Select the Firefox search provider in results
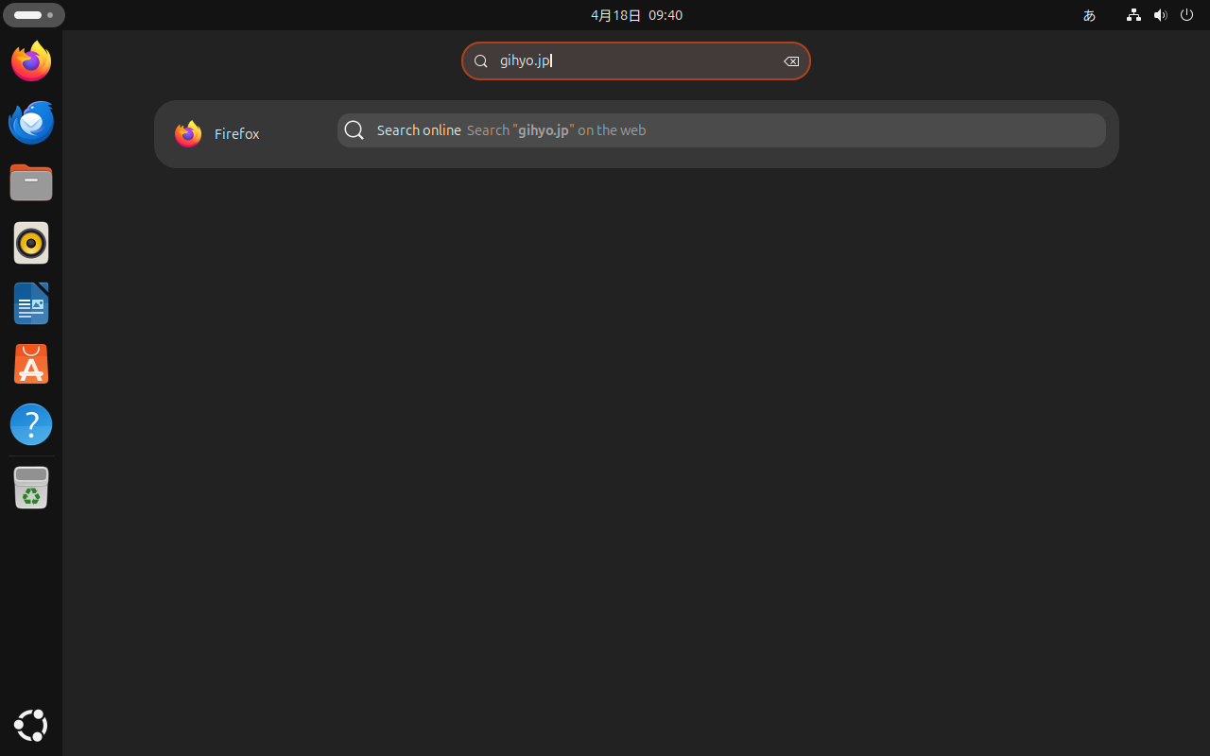This screenshot has height=756, width=1210. (x=218, y=134)
